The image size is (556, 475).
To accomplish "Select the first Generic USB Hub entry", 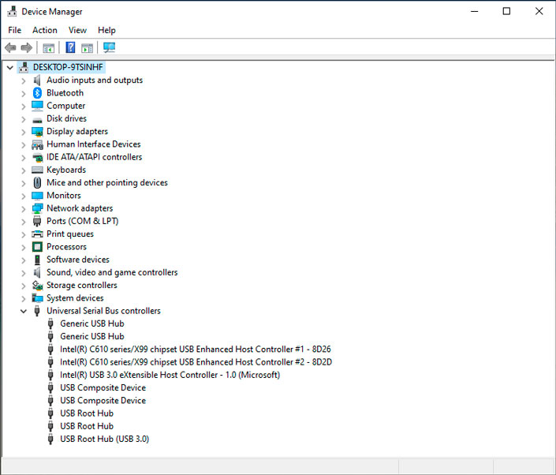I will click(91, 324).
